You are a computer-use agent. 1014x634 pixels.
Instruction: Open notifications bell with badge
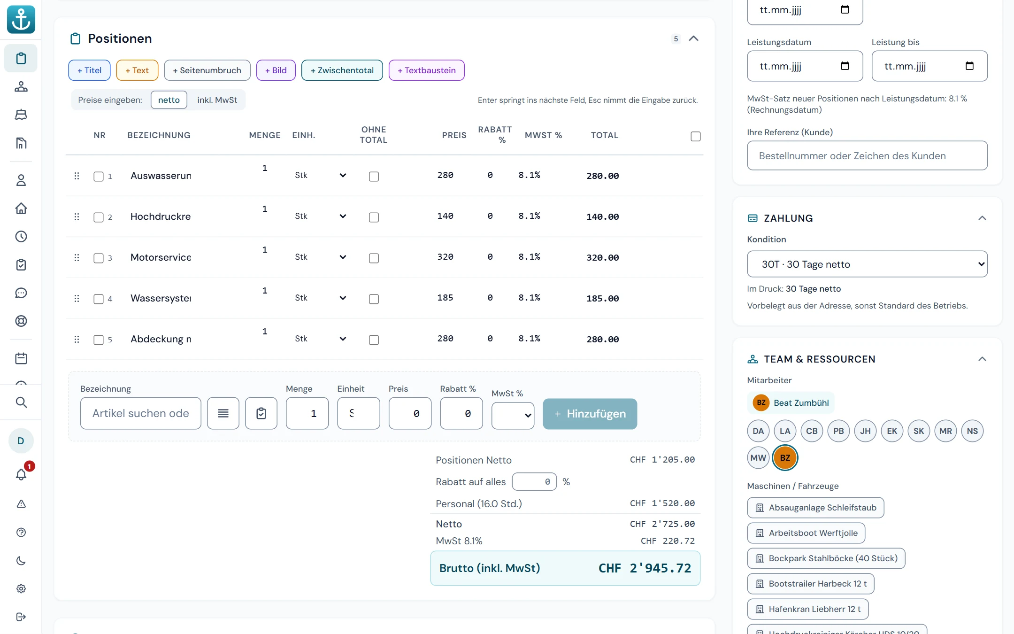[21, 474]
